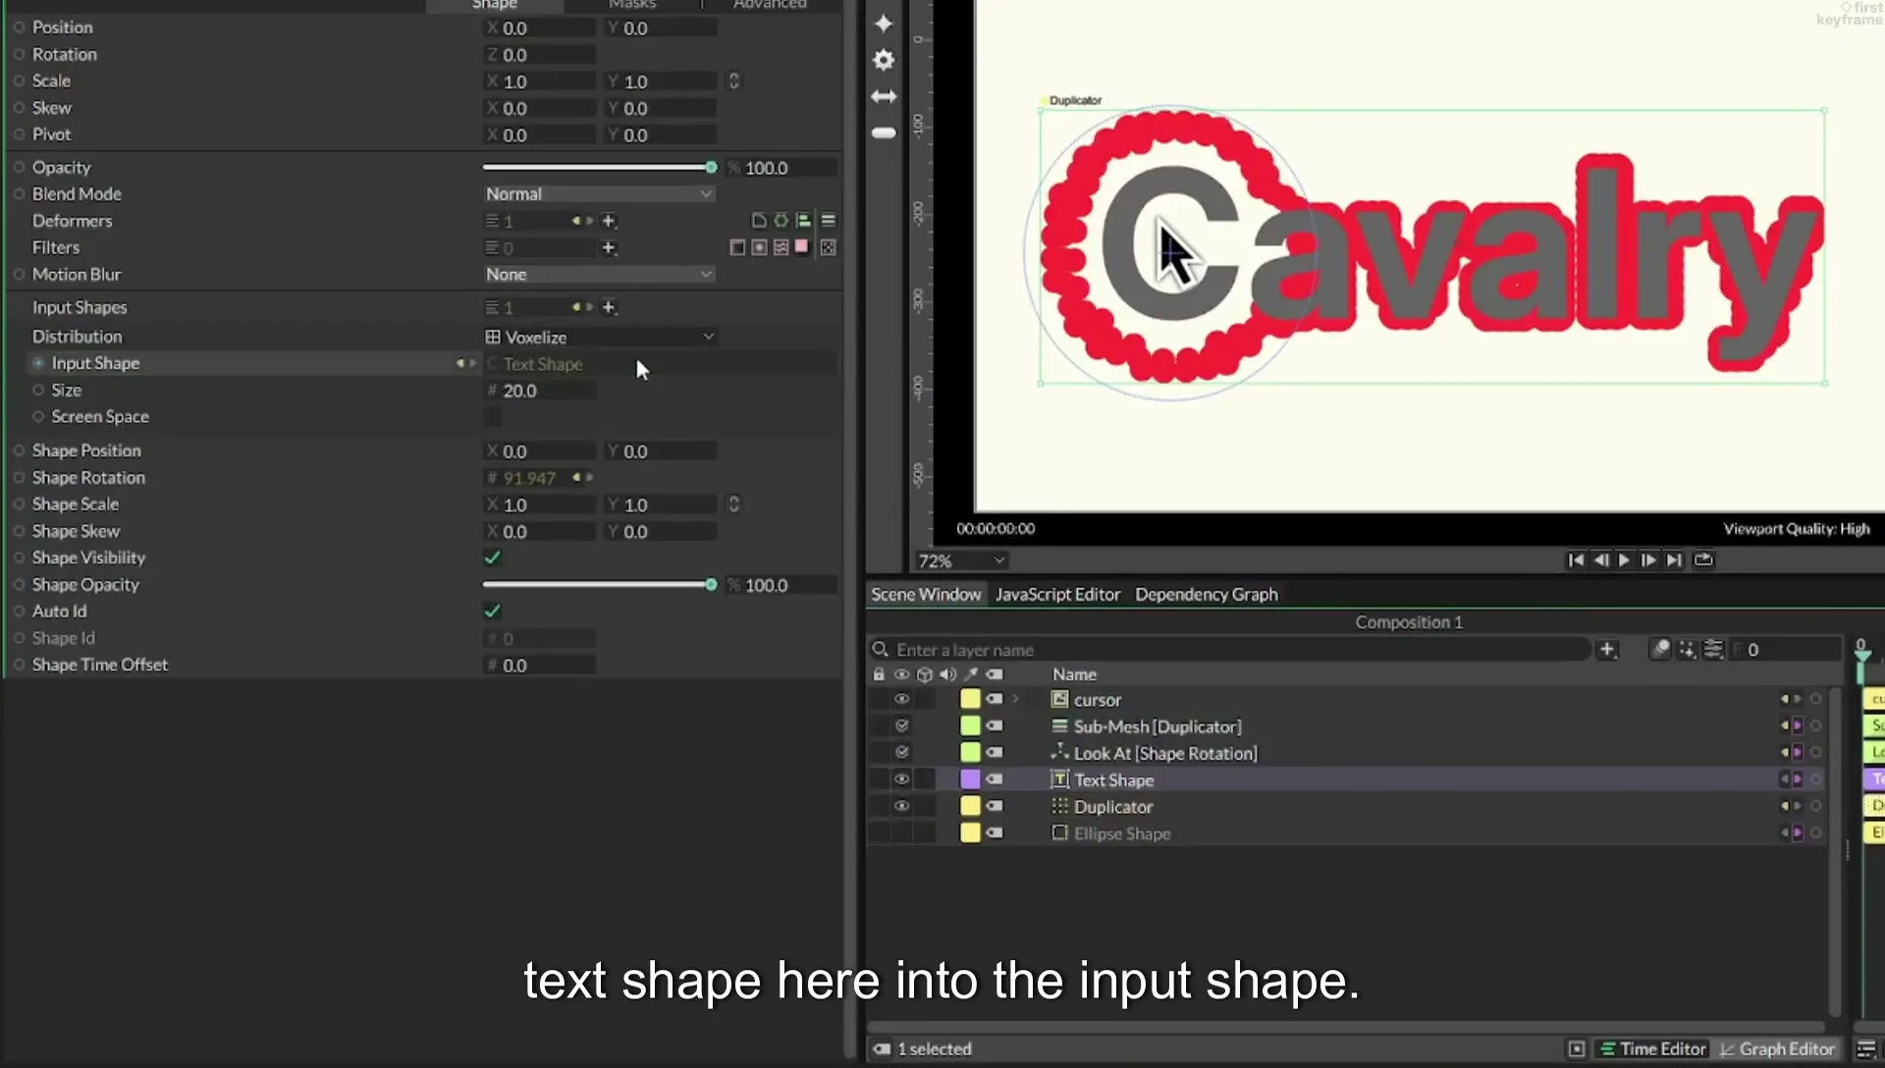Open the Motion Blur None dropdown
The width and height of the screenshot is (1885, 1068).
coord(599,275)
